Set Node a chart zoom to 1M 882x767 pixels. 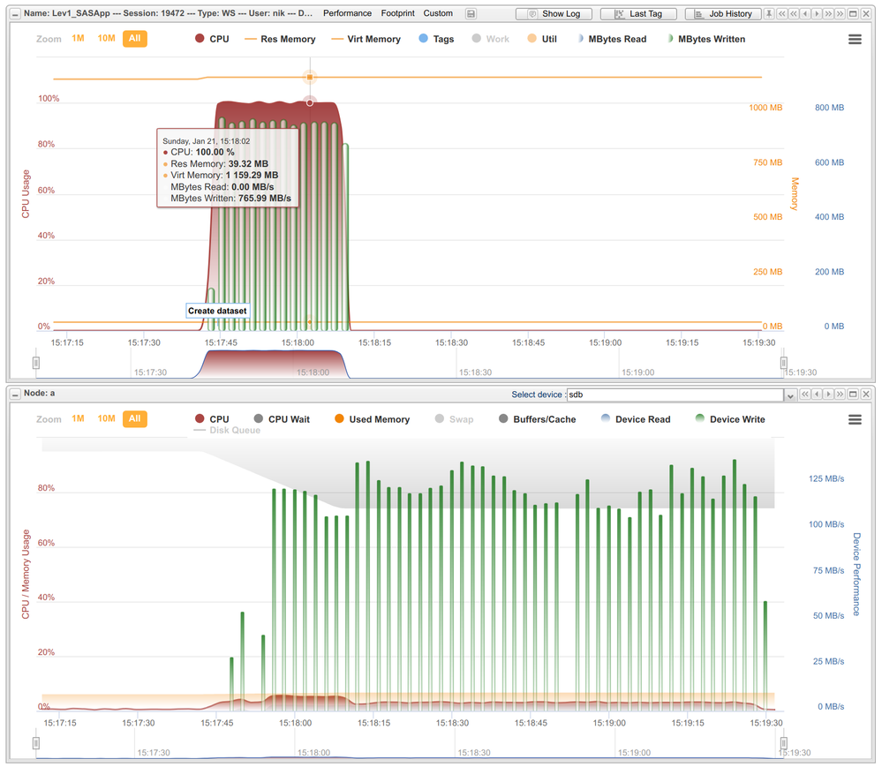click(79, 418)
